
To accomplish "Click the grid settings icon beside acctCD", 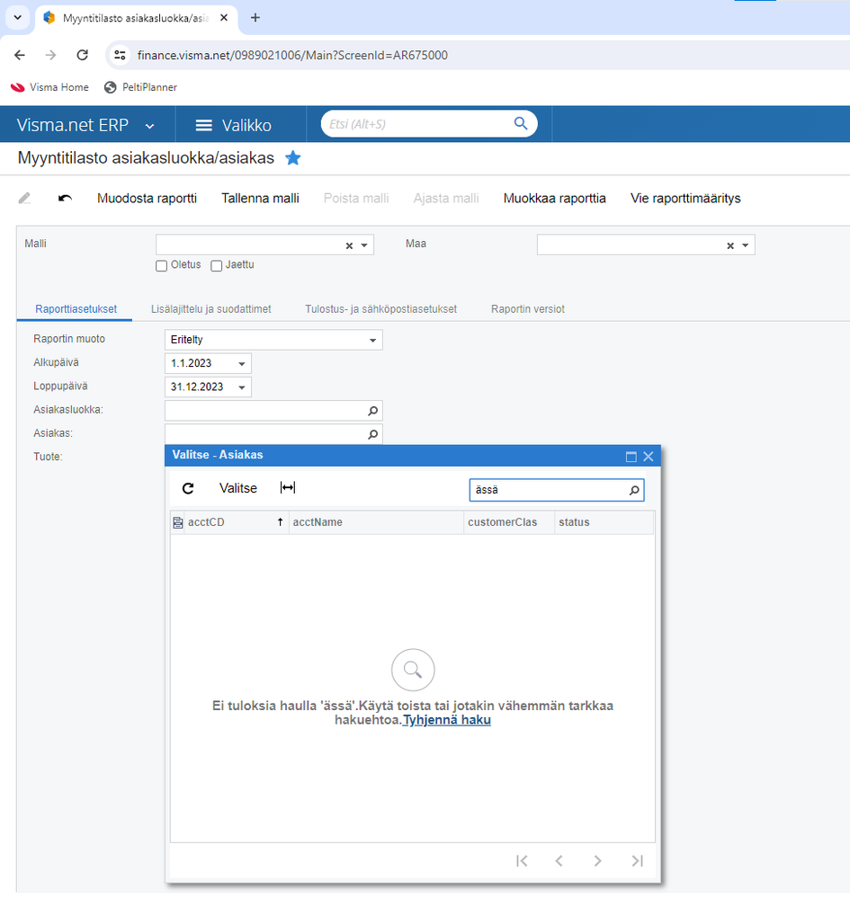I will [178, 523].
